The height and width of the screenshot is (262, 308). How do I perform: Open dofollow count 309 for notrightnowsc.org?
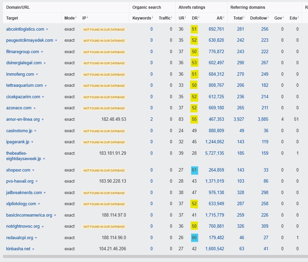[265, 226]
